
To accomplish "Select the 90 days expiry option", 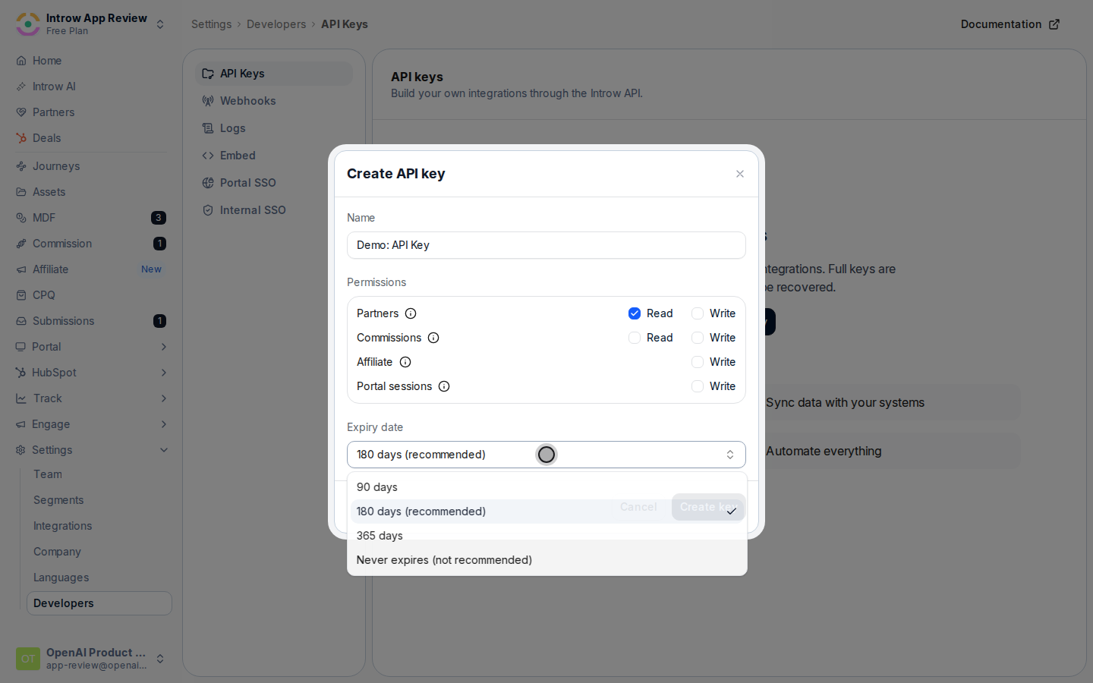I will [547, 487].
